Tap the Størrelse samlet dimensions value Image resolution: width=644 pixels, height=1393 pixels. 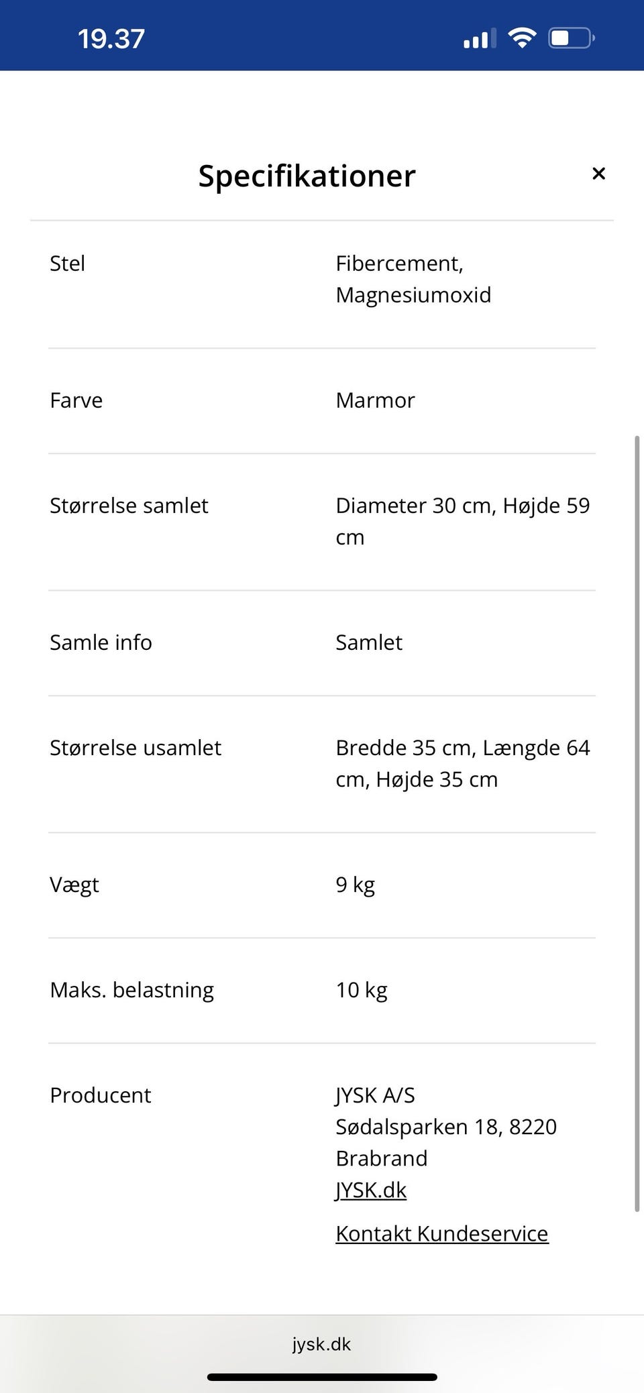coord(463,521)
